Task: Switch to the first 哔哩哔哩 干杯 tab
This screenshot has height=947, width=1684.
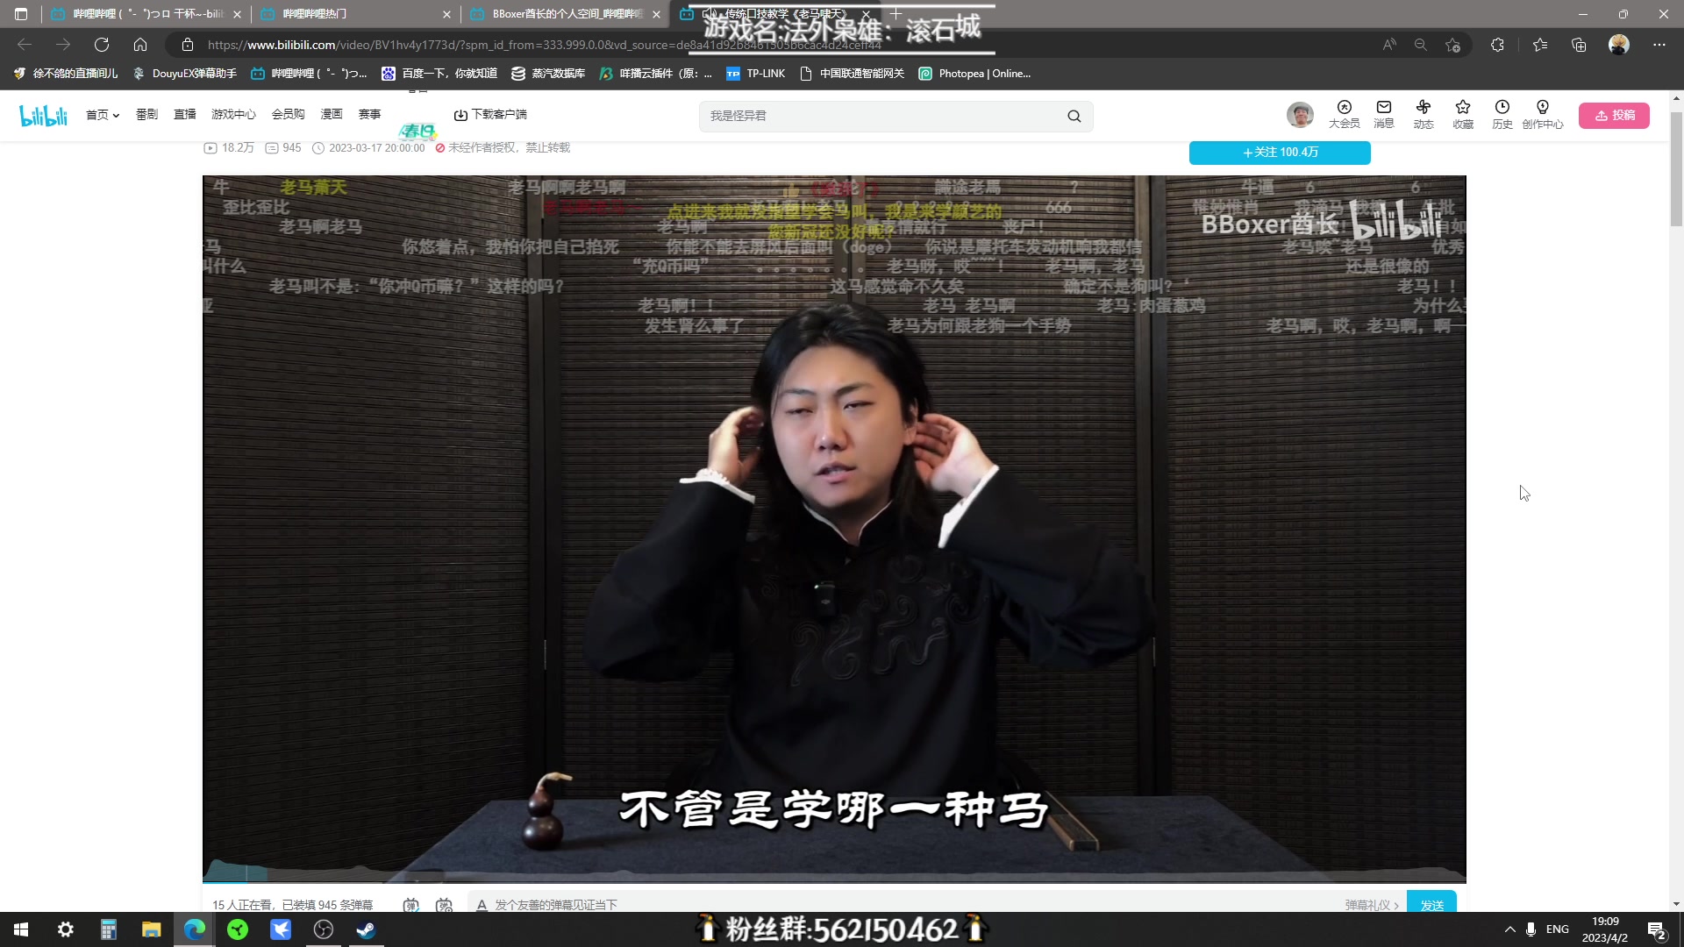Action: point(146,14)
